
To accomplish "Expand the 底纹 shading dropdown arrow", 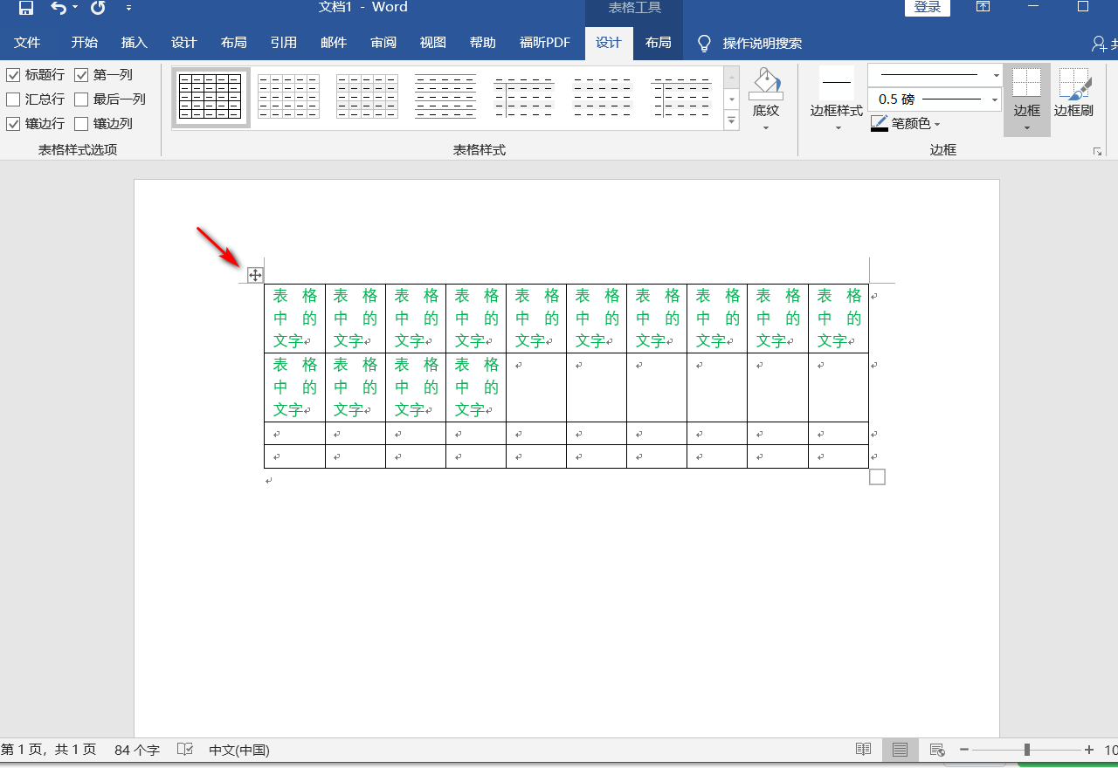I will coord(766,127).
